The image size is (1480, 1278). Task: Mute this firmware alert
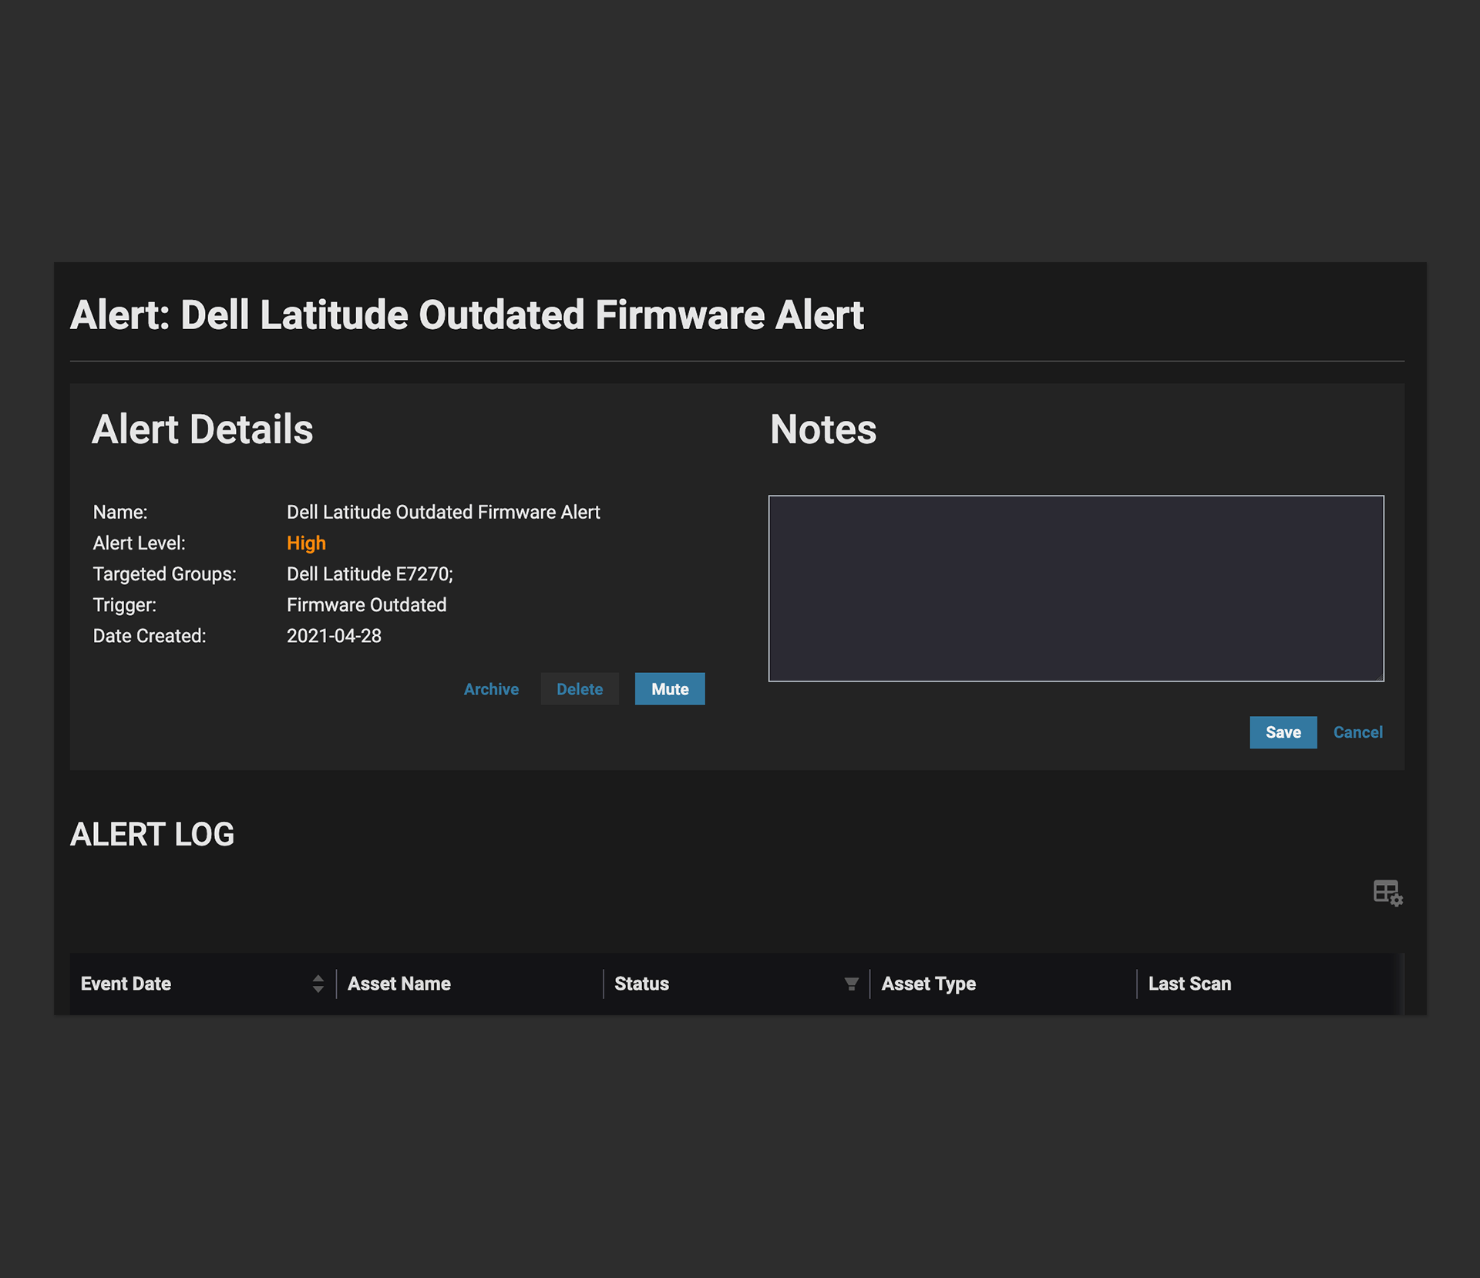[669, 689]
